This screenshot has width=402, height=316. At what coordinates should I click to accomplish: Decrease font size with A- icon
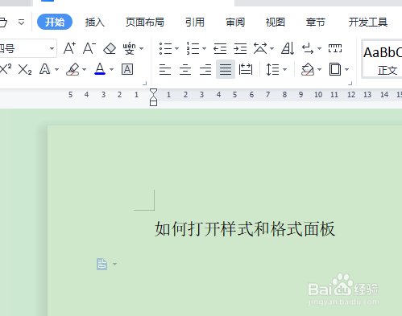point(89,48)
